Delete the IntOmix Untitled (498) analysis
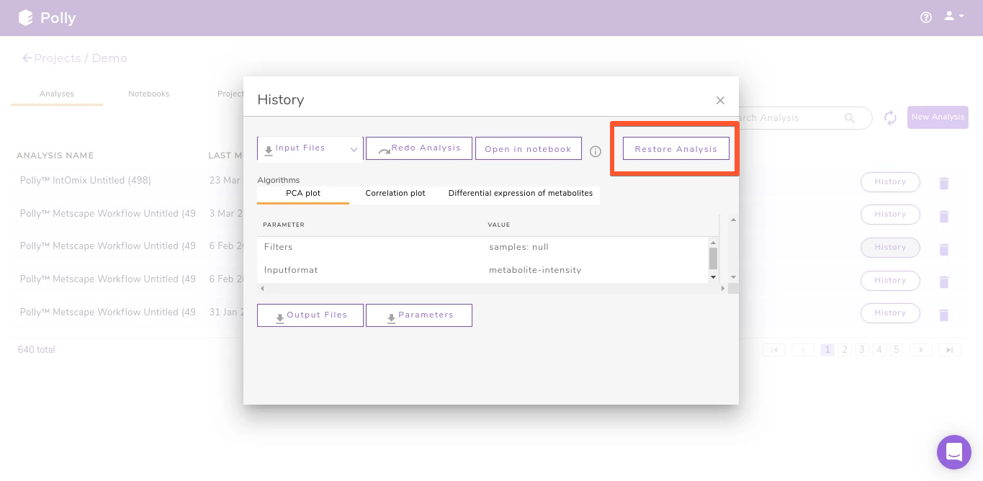This screenshot has width=983, height=481. (x=944, y=183)
